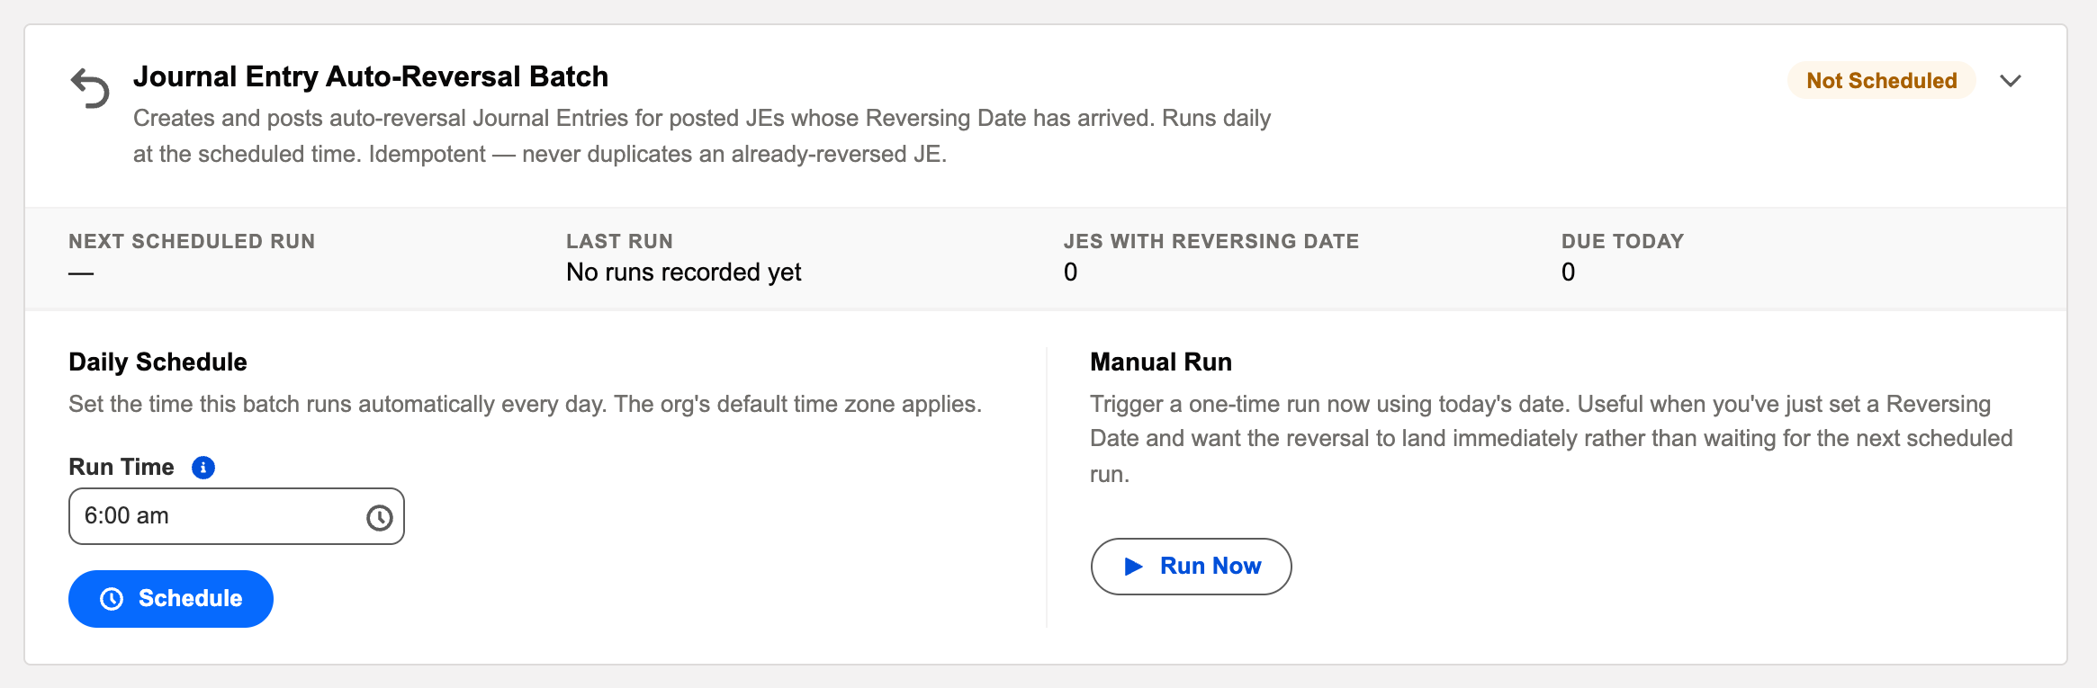Click the Journal Entry Auto-Reversal Batch title
Screen dimensions: 2097x688
pyautogui.click(x=371, y=76)
